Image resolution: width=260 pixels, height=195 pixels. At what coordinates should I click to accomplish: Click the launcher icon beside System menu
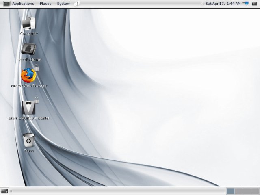[x=77, y=4]
